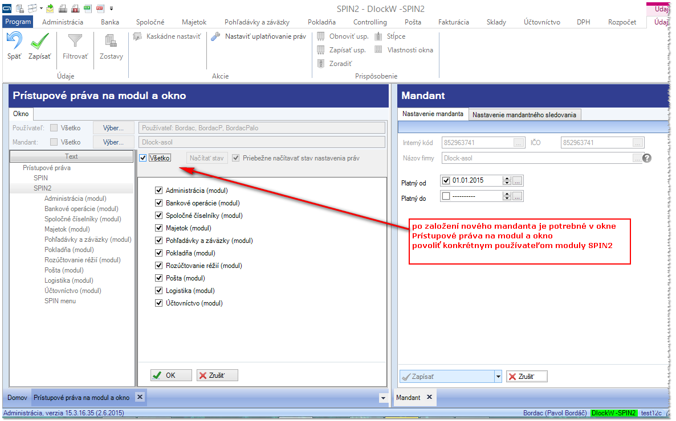Uncheck Bankové operácie (modul) checkbox

(x=158, y=203)
